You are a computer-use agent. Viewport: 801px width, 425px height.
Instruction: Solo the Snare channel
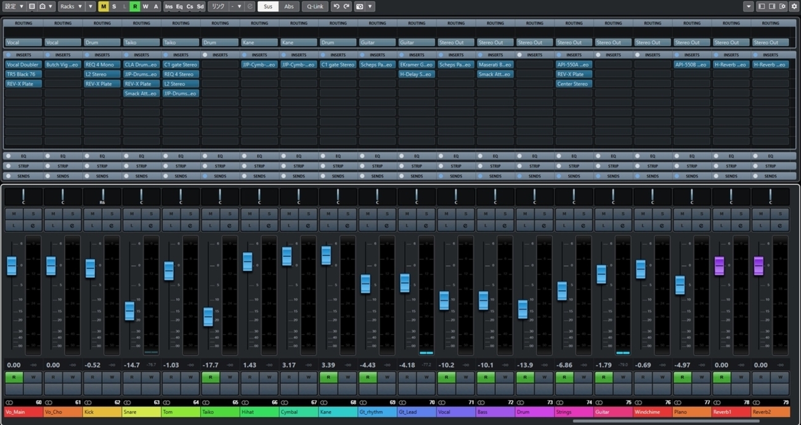coord(151,214)
